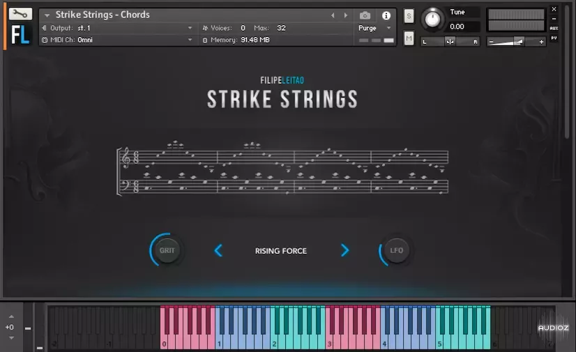Toggle the PV button
Image resolution: width=576 pixels, height=352 pixels.
(554, 38)
